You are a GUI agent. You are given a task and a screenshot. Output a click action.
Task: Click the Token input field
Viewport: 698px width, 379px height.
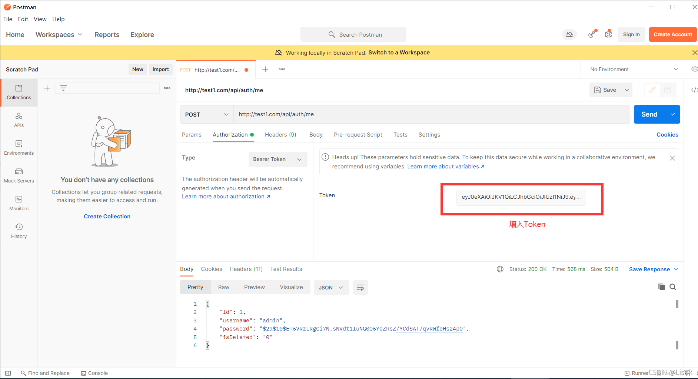pos(521,197)
